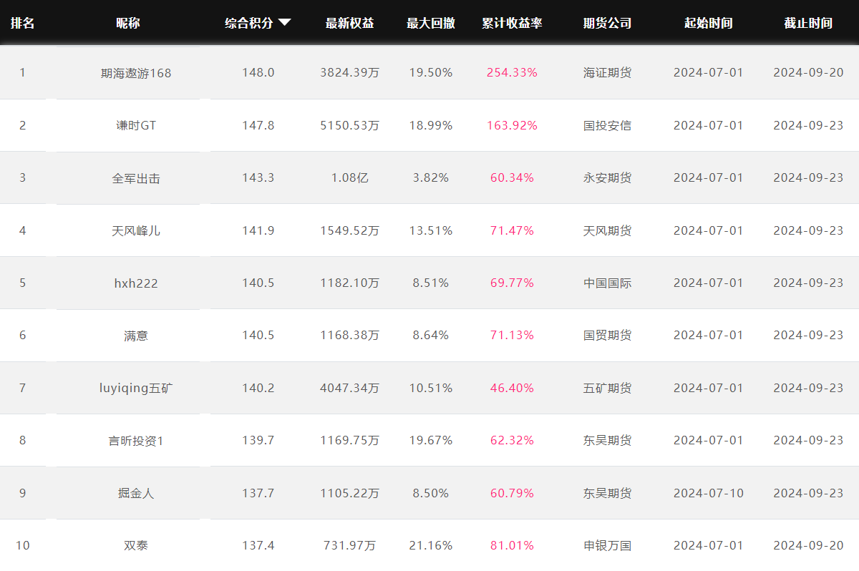Click score 137.7
The image size is (859, 571).
[258, 493]
